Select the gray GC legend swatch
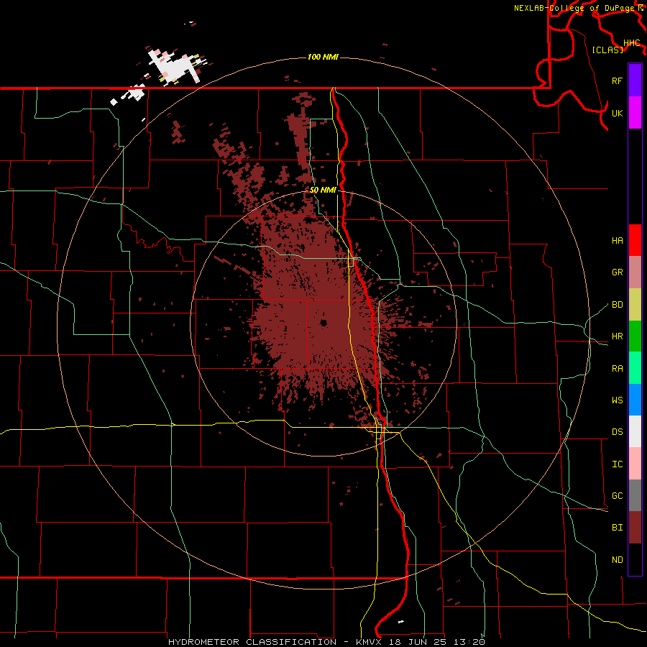 click(635, 495)
